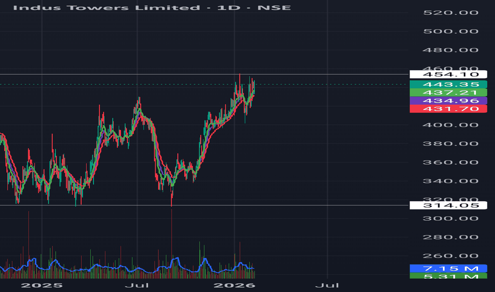Click the 480.00 price axis label
495x292 pixels.
450,50
